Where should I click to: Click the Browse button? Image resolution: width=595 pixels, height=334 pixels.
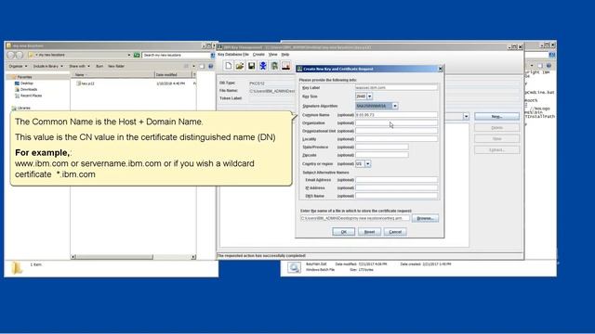(425, 218)
